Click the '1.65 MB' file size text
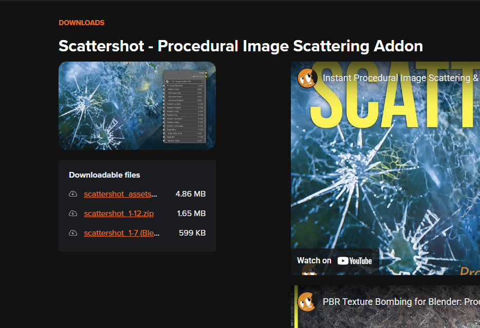The image size is (480, 328). click(191, 214)
